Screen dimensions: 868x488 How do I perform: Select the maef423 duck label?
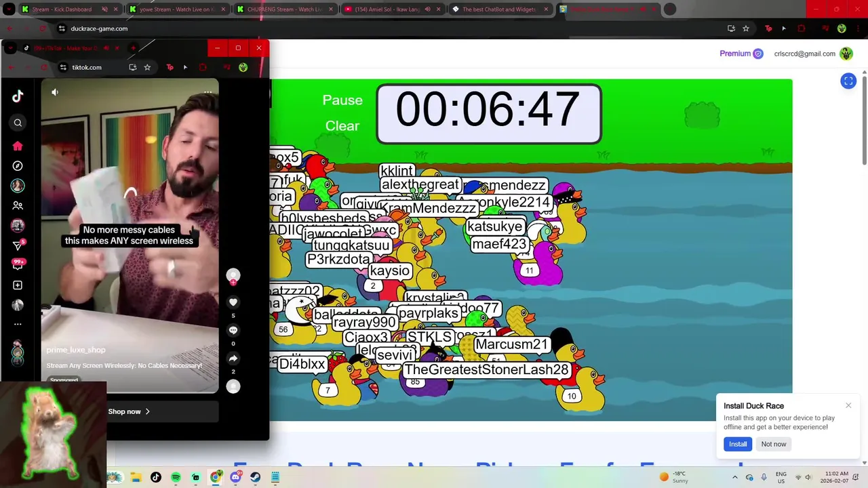click(x=499, y=244)
